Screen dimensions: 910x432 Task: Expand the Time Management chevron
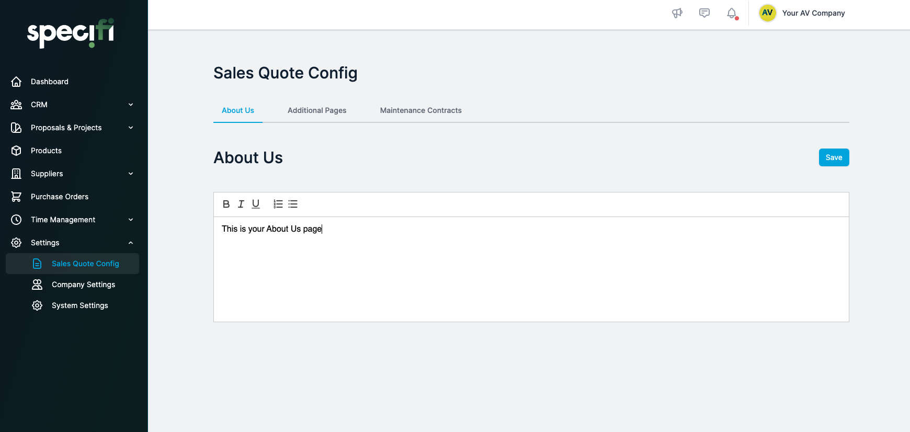[x=131, y=220]
